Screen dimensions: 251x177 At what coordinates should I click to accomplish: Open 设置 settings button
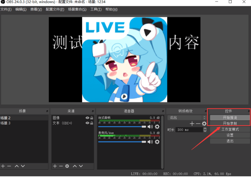(230, 135)
